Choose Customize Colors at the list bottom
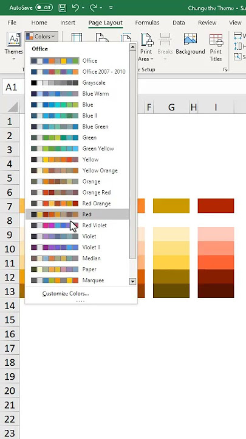 coord(66,294)
